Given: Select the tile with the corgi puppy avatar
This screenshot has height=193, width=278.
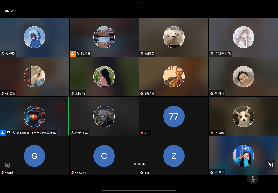Looking at the screenshot, I should [243, 116].
